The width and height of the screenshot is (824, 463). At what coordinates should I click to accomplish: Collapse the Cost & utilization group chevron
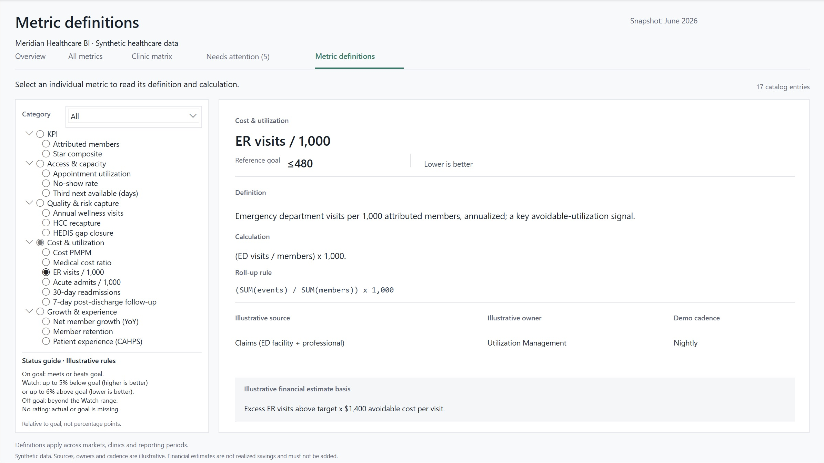(29, 242)
